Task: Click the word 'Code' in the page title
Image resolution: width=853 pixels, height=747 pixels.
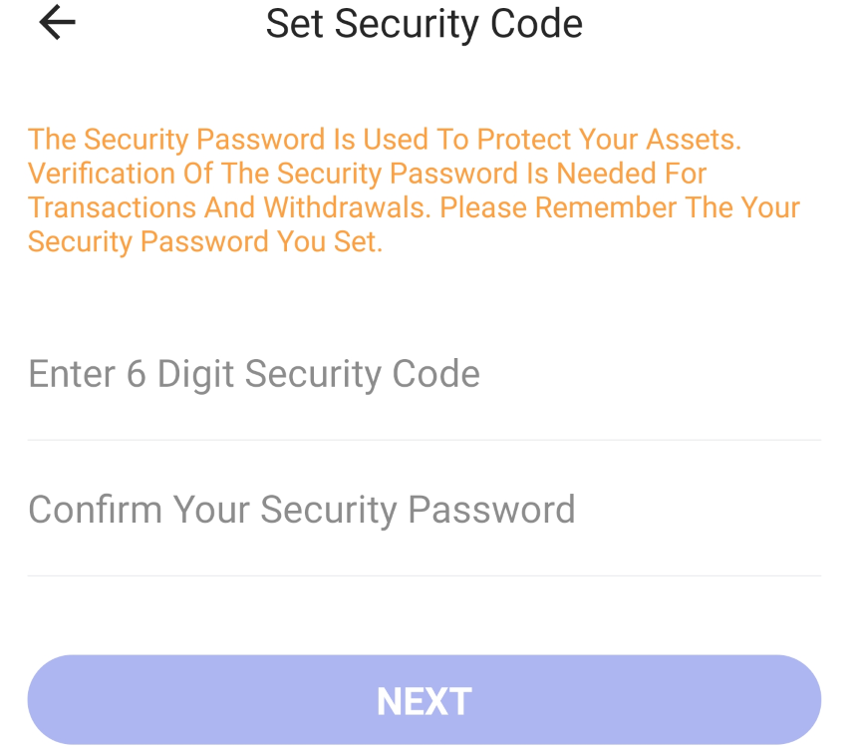Action: click(x=542, y=24)
